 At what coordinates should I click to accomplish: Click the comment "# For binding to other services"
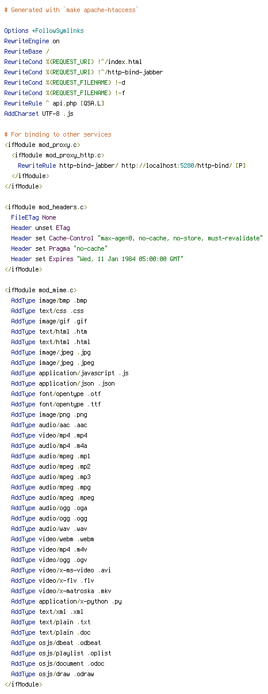point(58,134)
